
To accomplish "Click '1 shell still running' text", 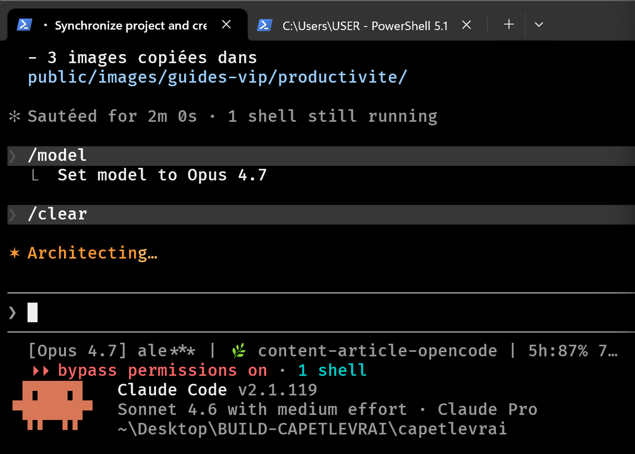I will pyautogui.click(x=332, y=117).
